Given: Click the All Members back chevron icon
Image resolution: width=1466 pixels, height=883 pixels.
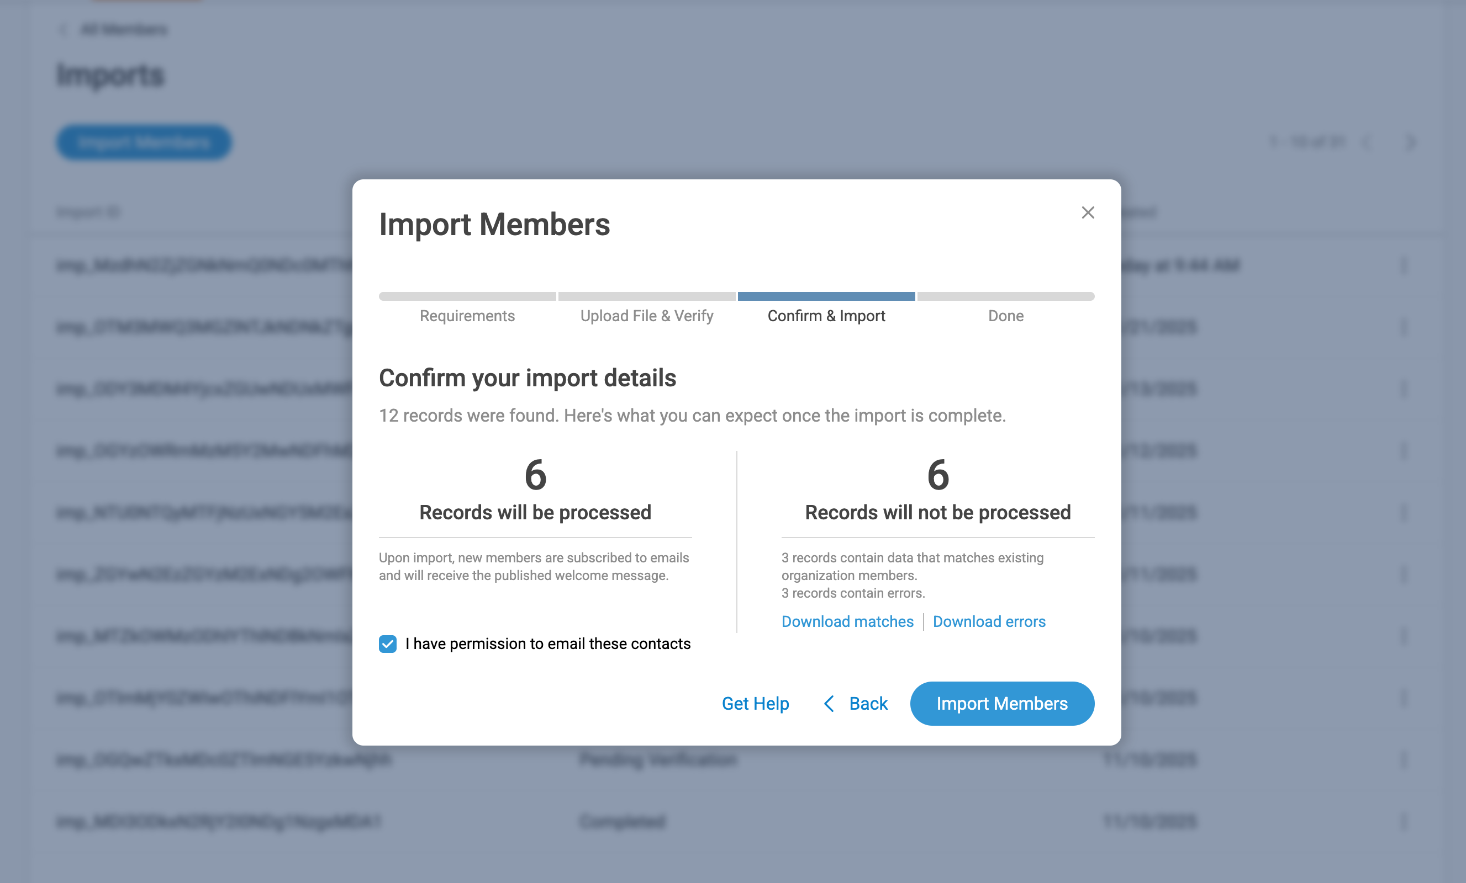Looking at the screenshot, I should (x=63, y=30).
